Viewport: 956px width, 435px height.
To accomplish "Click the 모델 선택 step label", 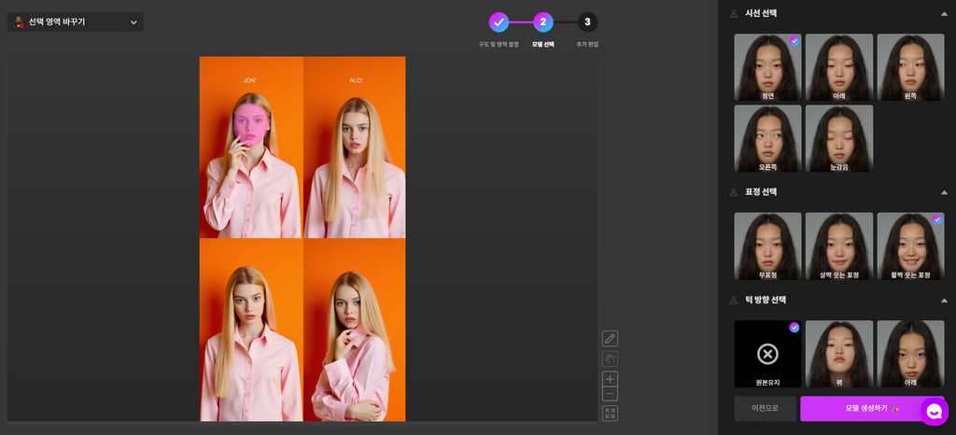I will (543, 45).
